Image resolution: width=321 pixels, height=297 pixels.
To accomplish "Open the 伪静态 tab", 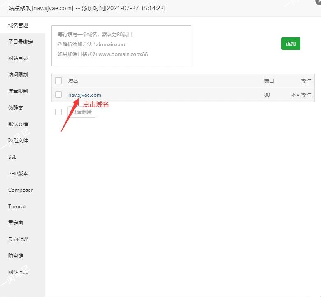I will pyautogui.click(x=16, y=108).
